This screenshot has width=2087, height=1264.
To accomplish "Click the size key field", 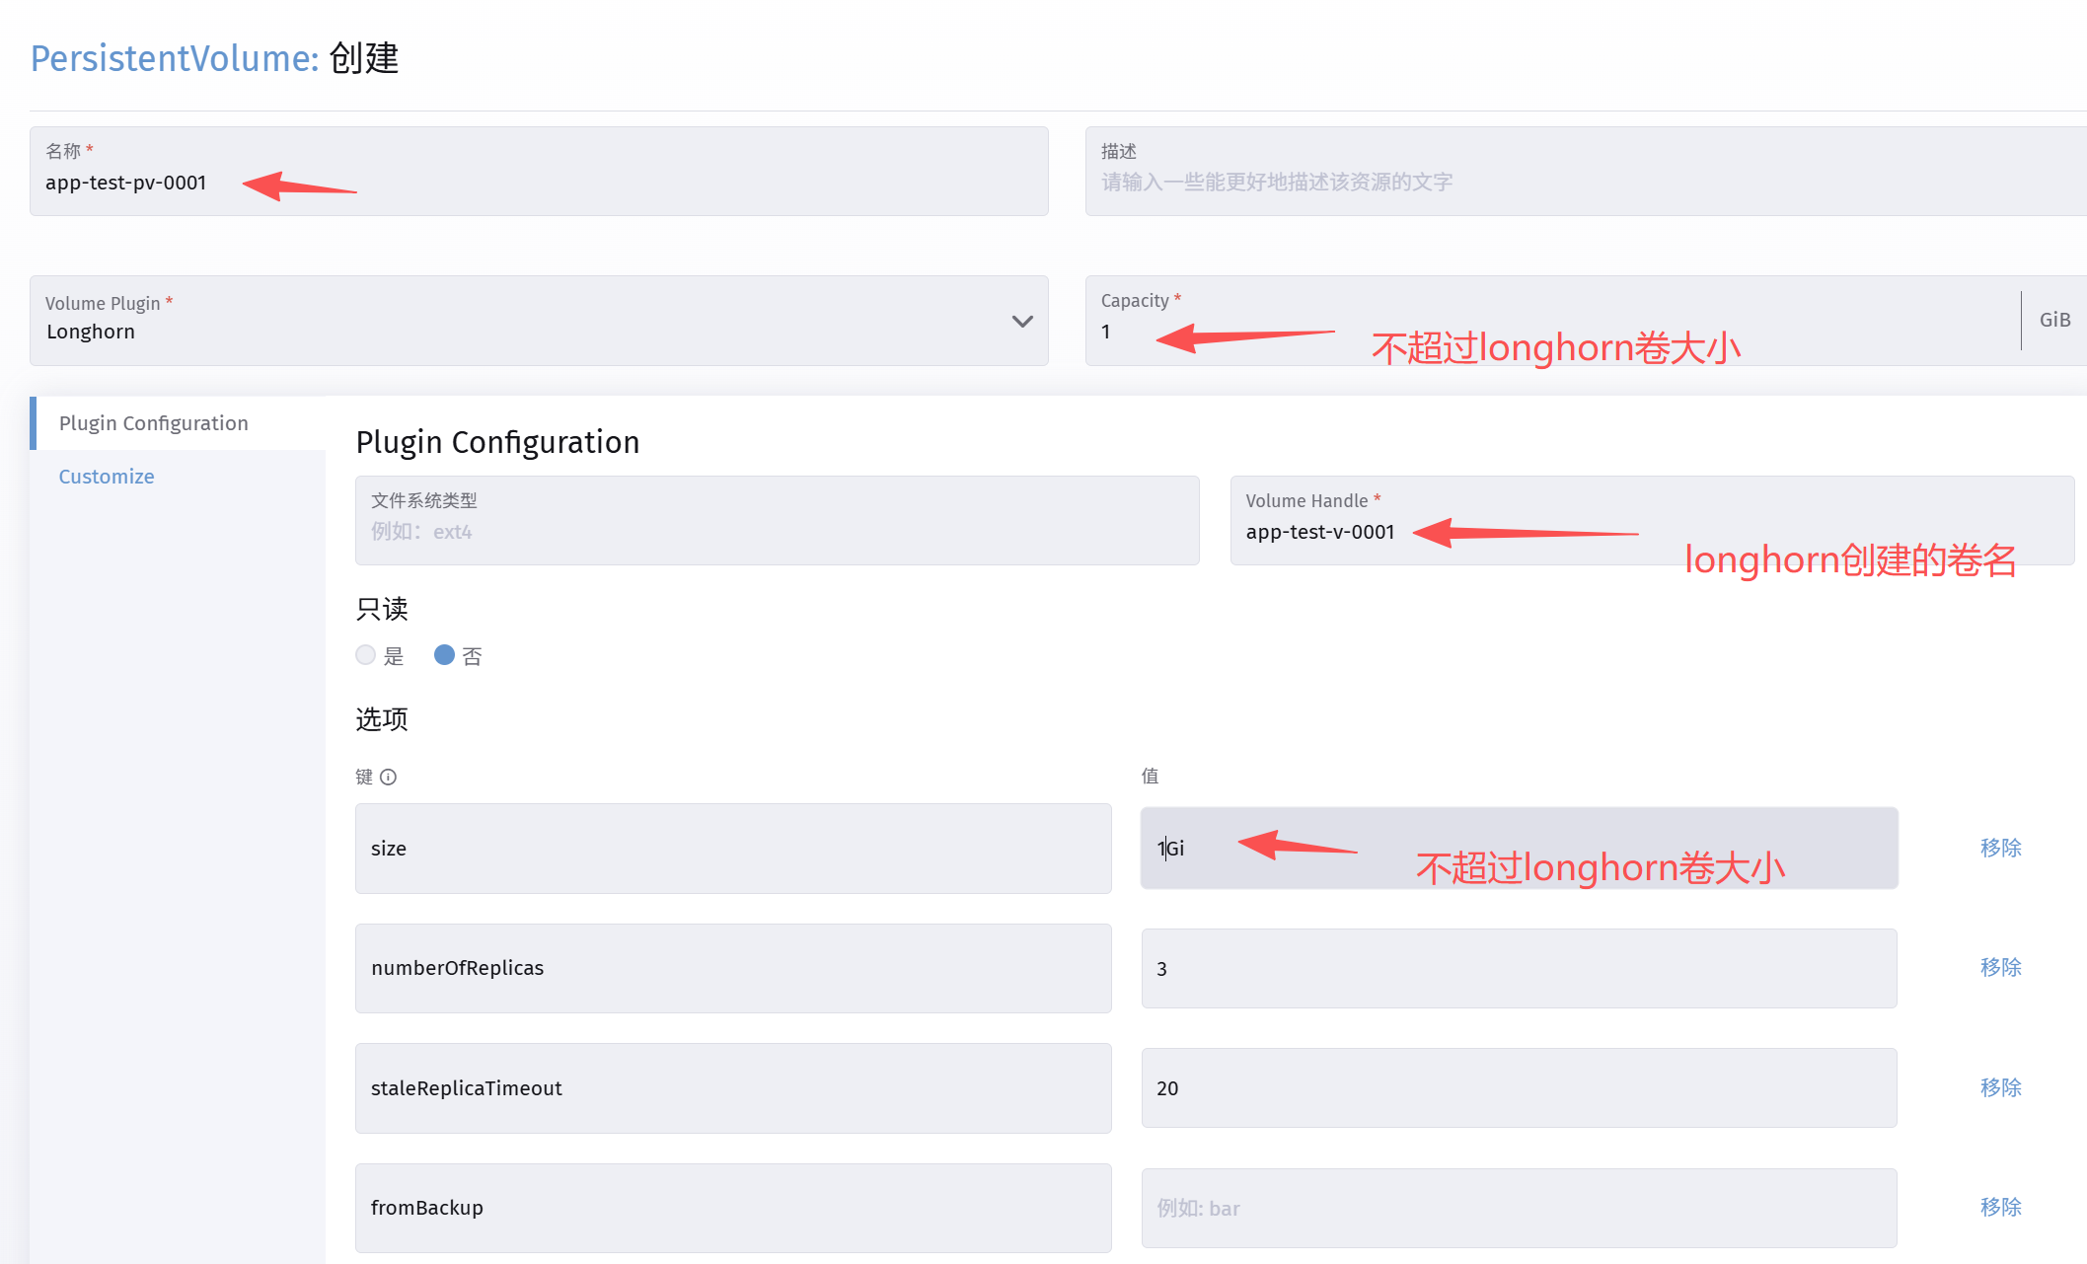I will coord(733,849).
